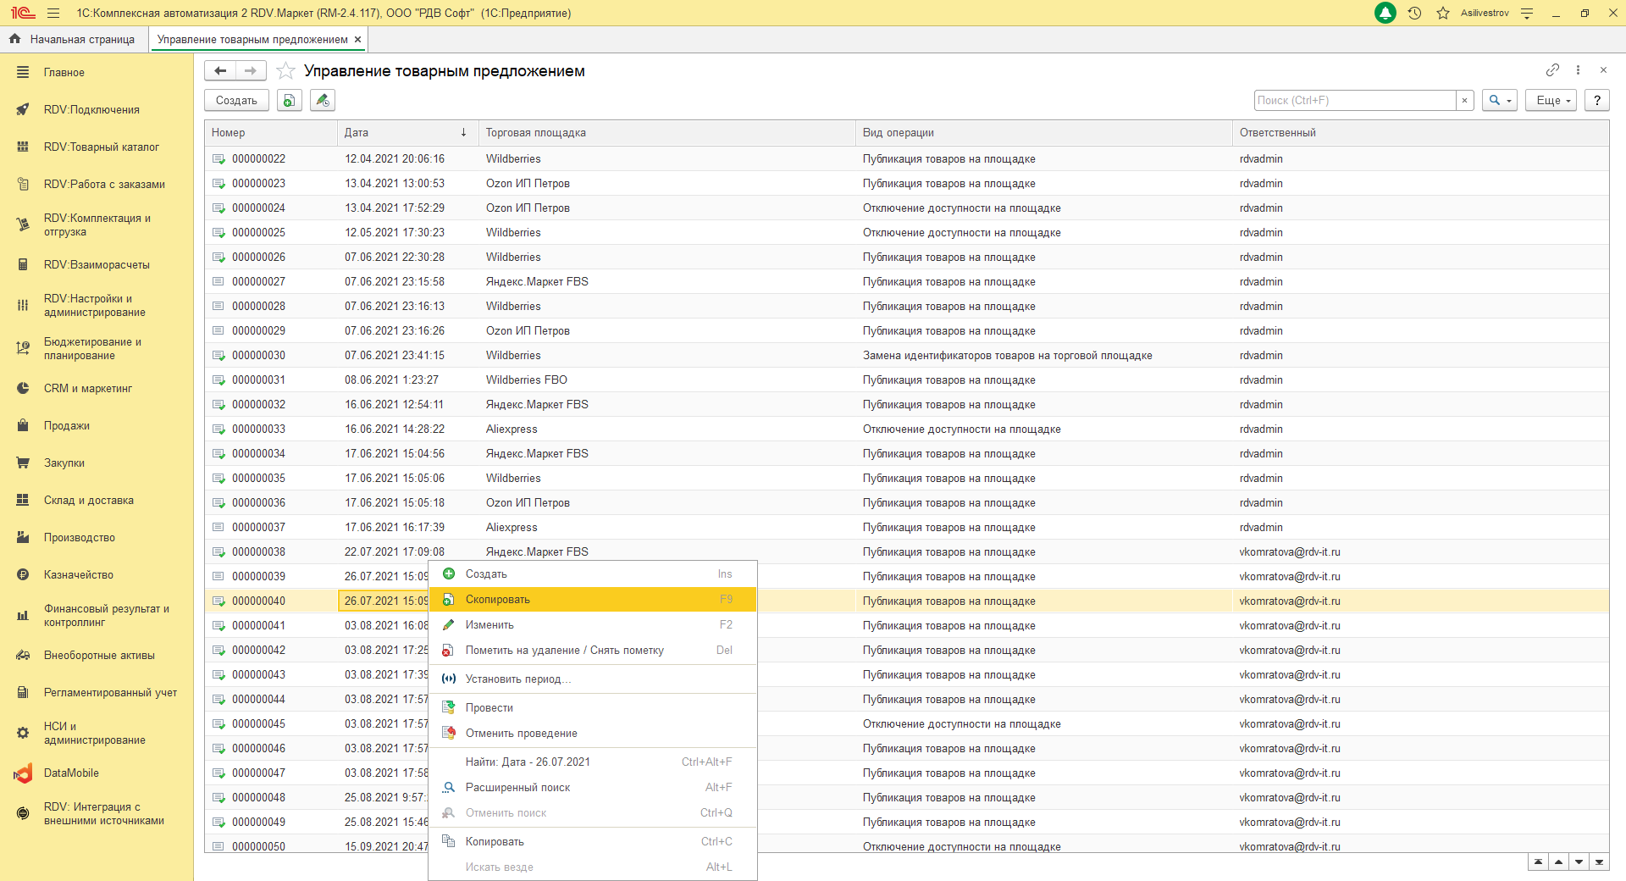Click the toolbar icon right of copy-document
This screenshot has width=1626, height=881.
(x=323, y=101)
